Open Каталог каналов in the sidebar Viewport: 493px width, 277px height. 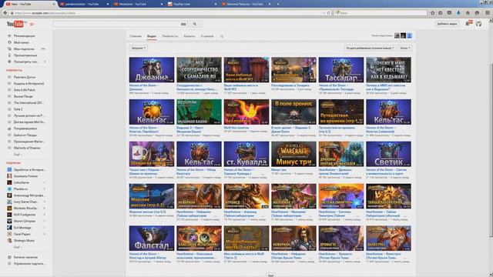tap(26, 257)
